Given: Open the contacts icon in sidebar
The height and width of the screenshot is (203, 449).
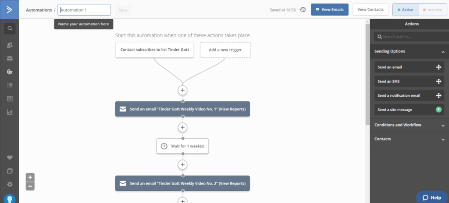Looking at the screenshot, I should tap(10, 45).
